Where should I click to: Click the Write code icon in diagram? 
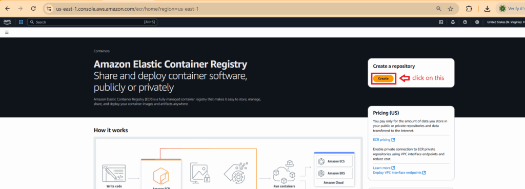(x=114, y=173)
